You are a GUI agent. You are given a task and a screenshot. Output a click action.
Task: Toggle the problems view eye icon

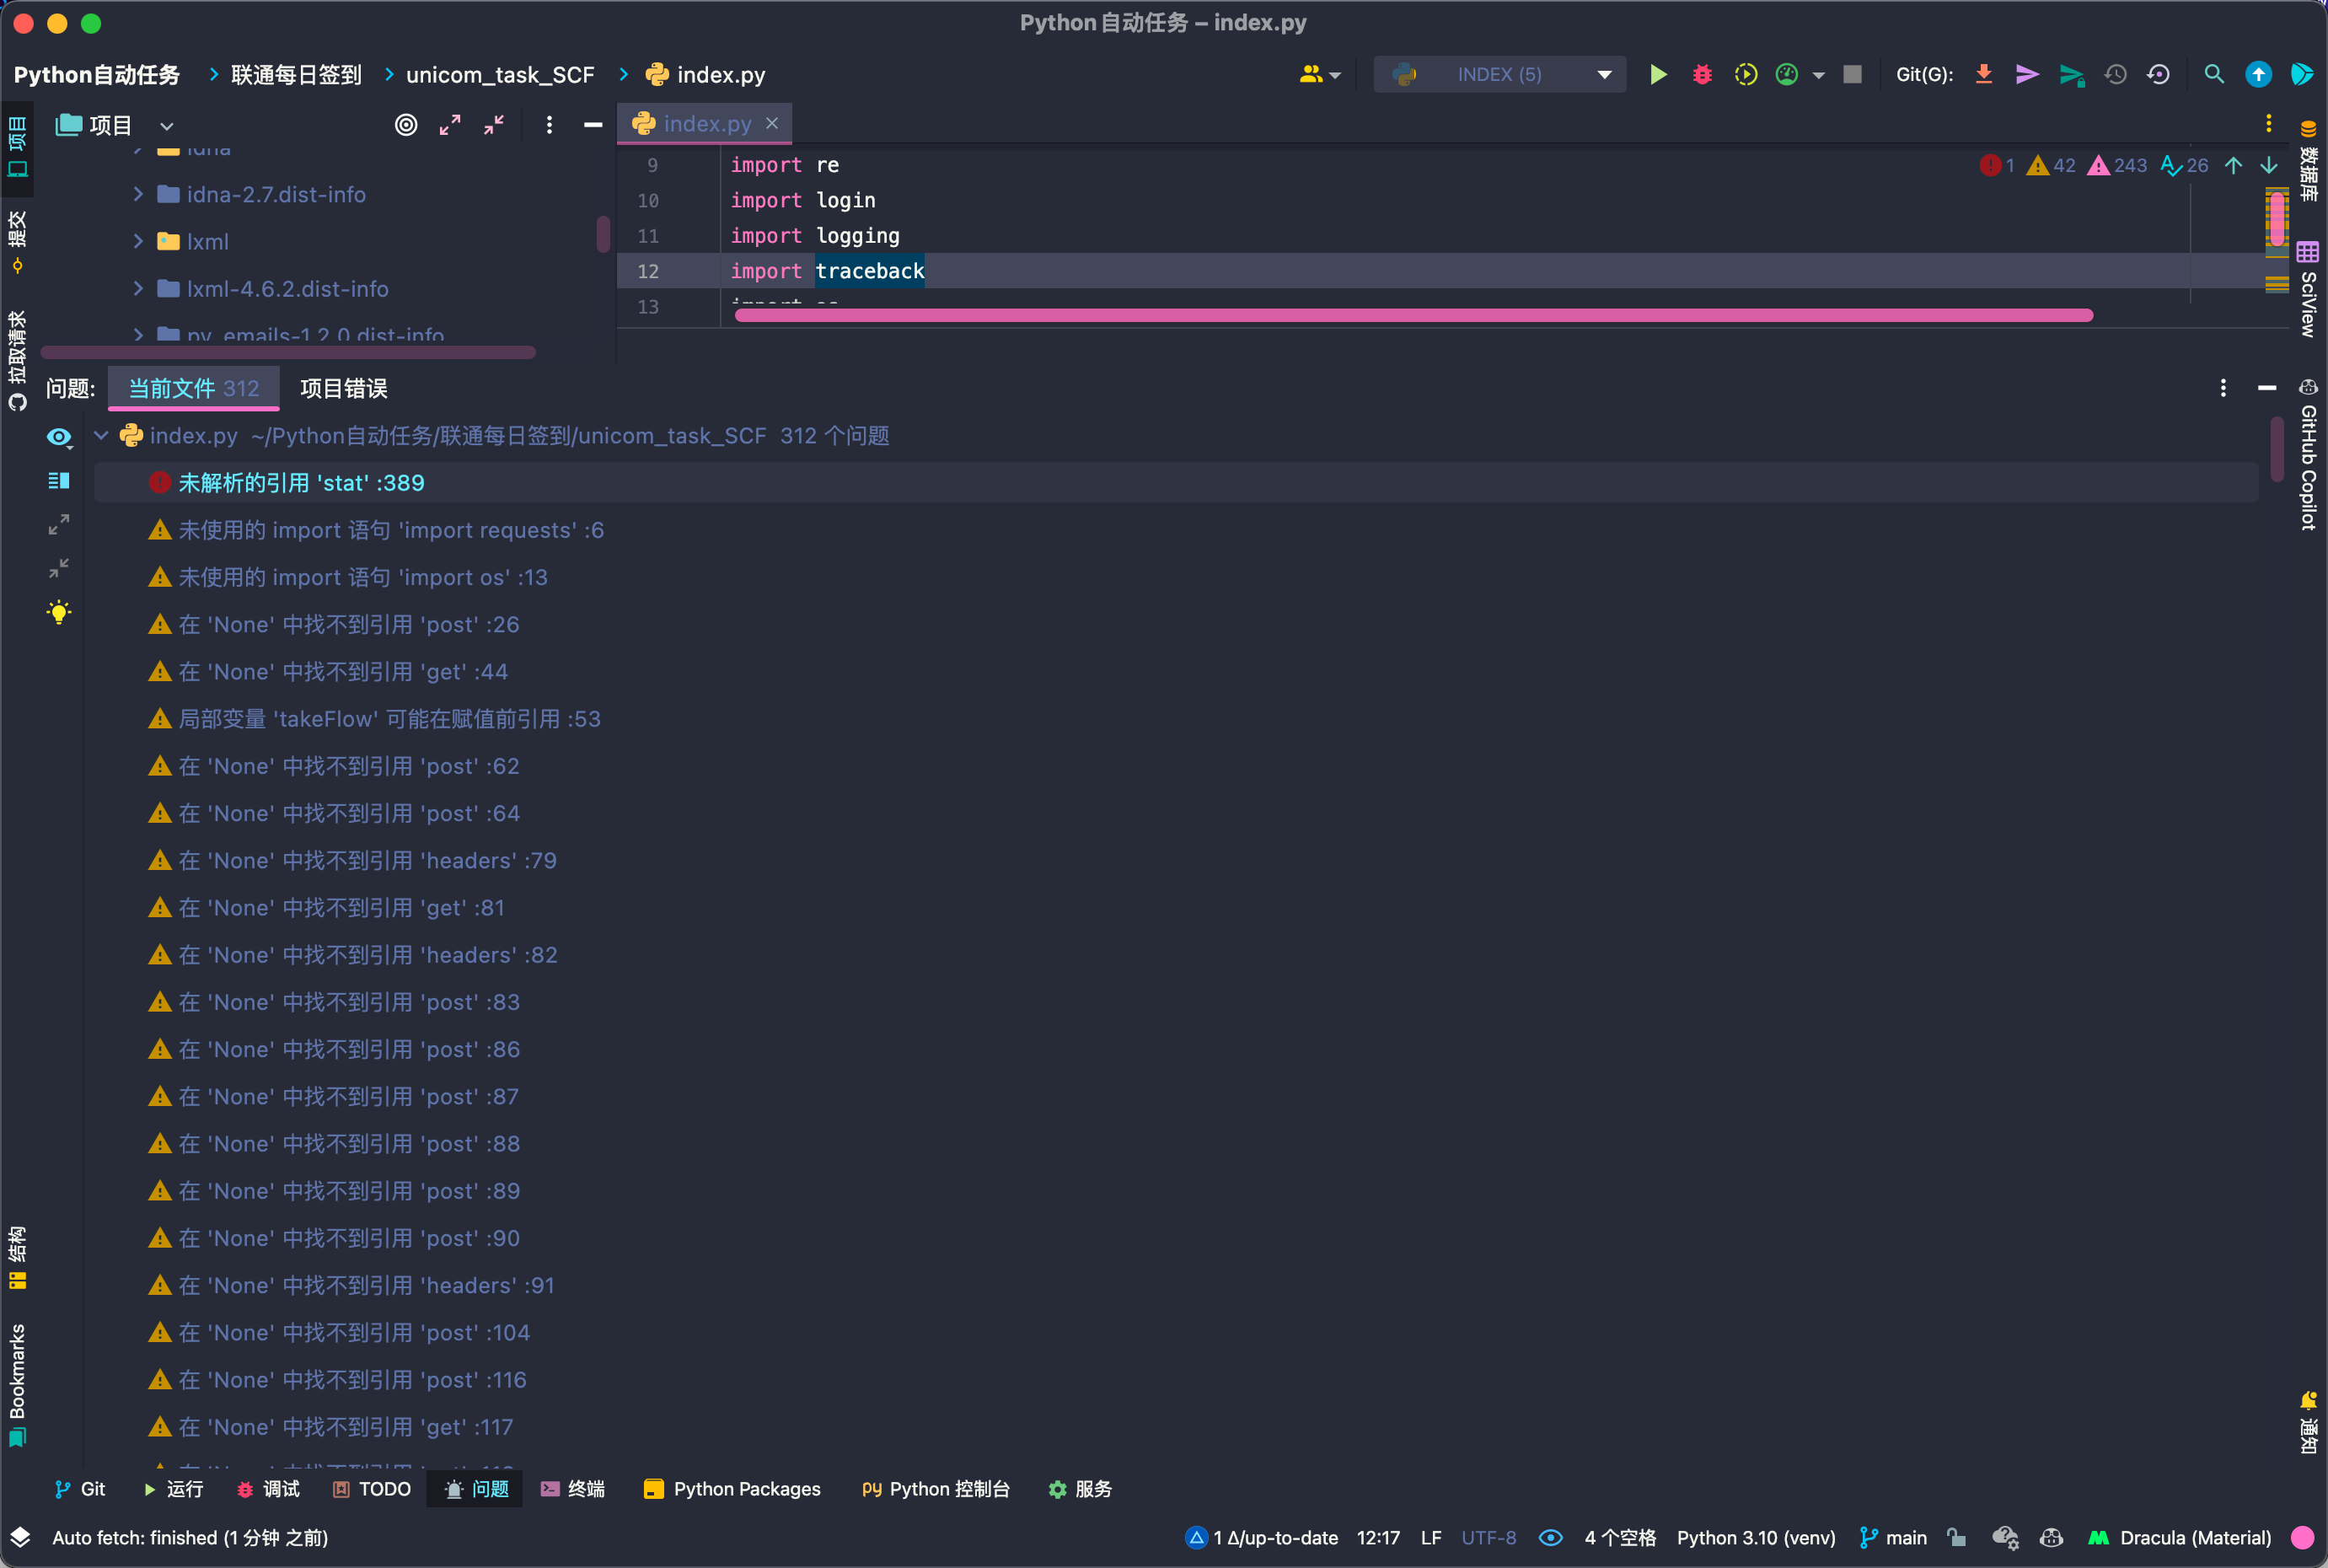[59, 437]
